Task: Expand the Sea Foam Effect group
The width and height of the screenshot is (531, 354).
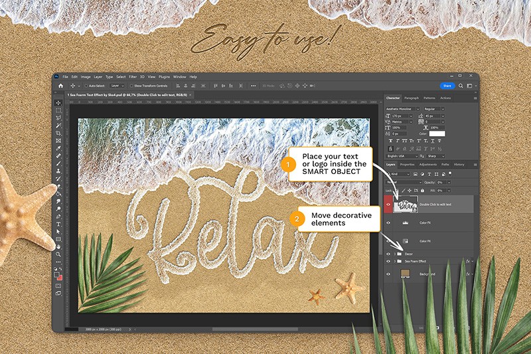Action: point(395,262)
